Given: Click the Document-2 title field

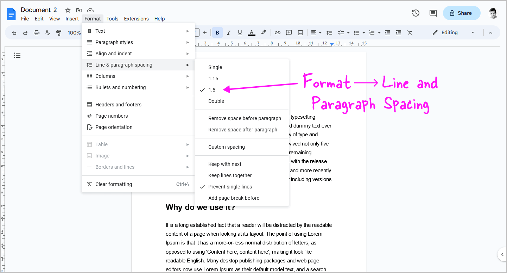Looking at the screenshot, I should click(x=39, y=10).
